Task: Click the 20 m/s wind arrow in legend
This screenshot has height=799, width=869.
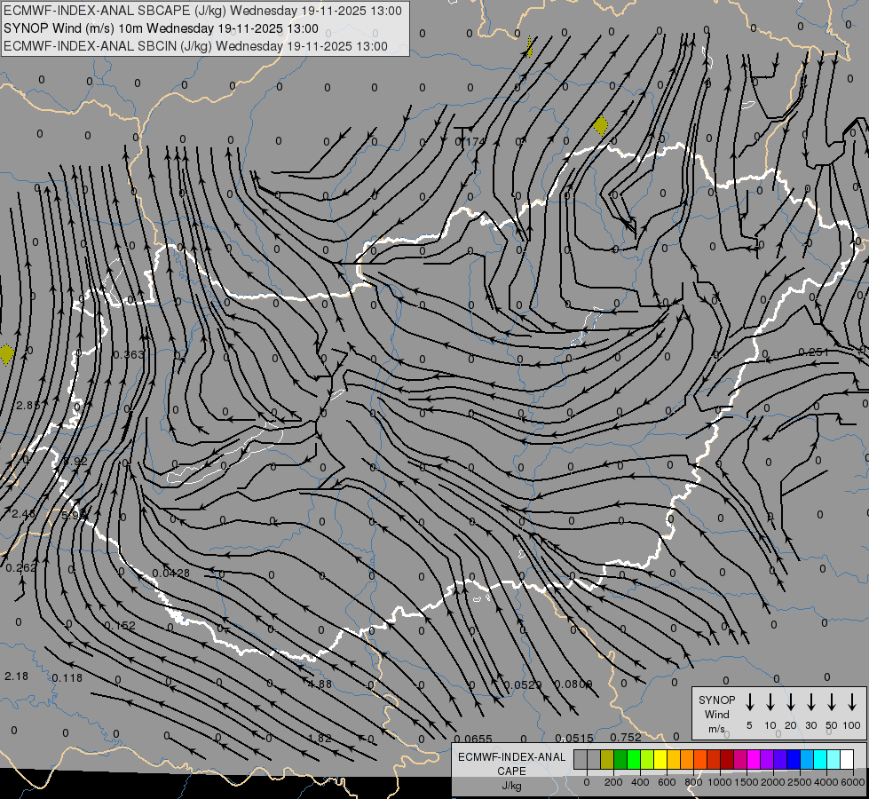Action: coord(791,702)
